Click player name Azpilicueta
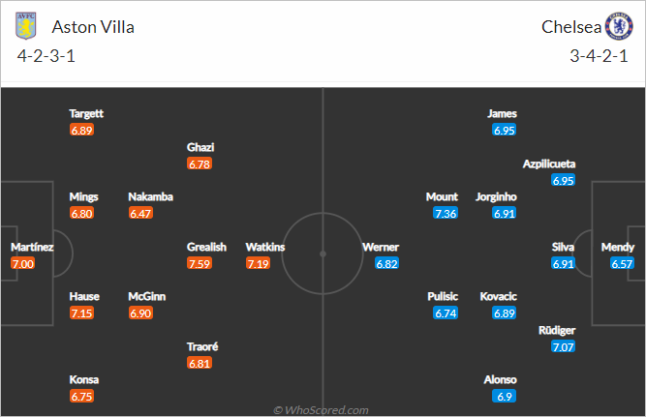Viewport: 646px width, 417px height. point(549,164)
